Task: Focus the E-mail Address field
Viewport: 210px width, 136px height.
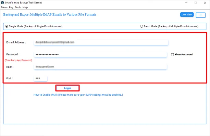Action: pyautogui.click(x=101, y=42)
